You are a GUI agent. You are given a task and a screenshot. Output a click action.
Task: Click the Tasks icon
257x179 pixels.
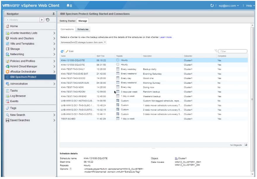(7, 91)
